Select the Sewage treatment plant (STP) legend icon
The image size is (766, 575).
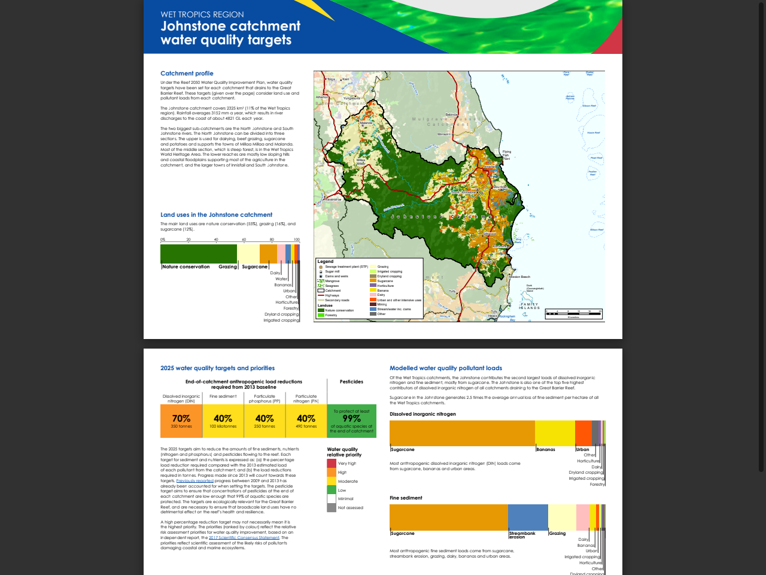pos(321,267)
